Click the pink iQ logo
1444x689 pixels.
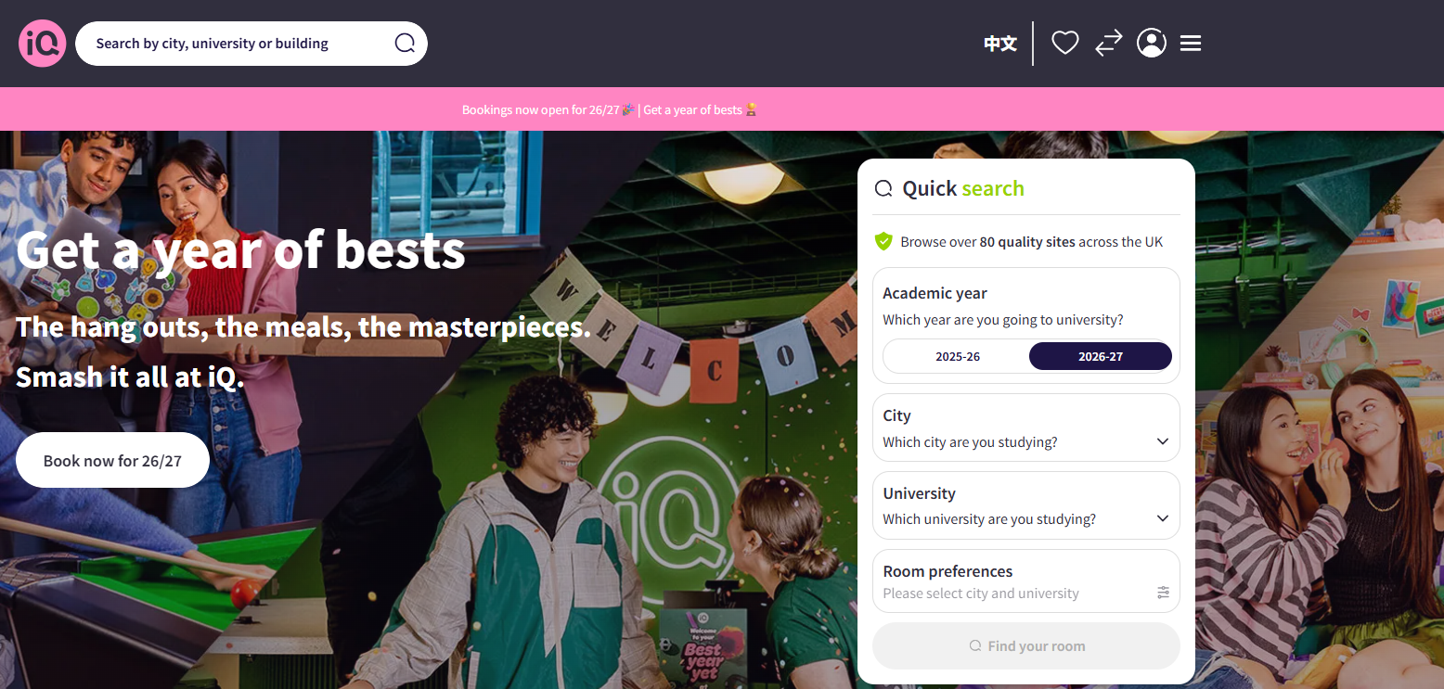point(42,43)
